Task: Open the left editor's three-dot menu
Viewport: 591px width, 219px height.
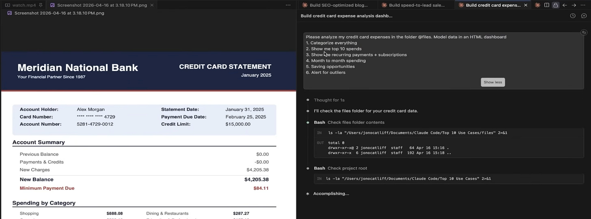Action: (288, 5)
